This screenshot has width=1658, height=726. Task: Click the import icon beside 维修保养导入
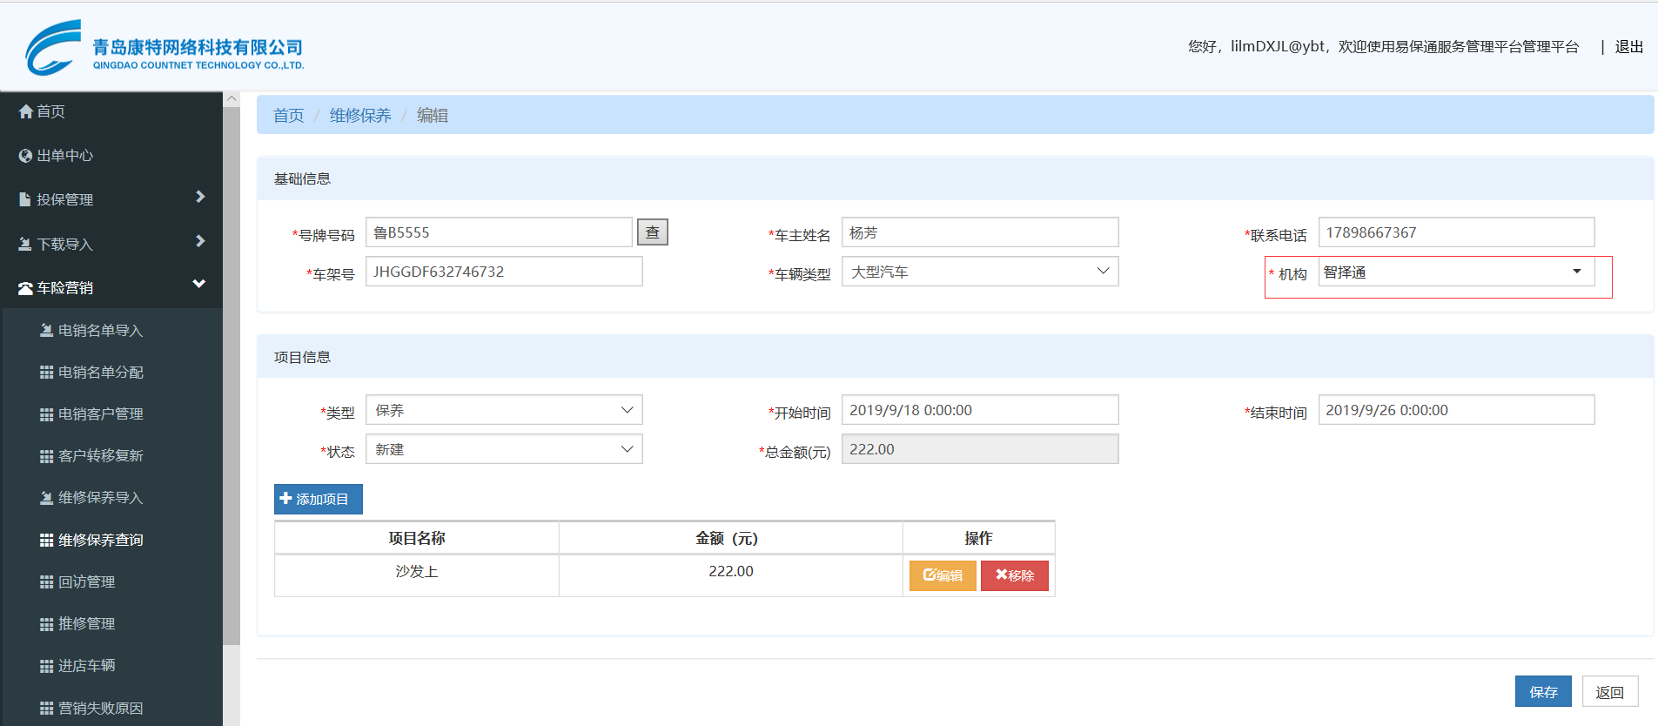(47, 498)
